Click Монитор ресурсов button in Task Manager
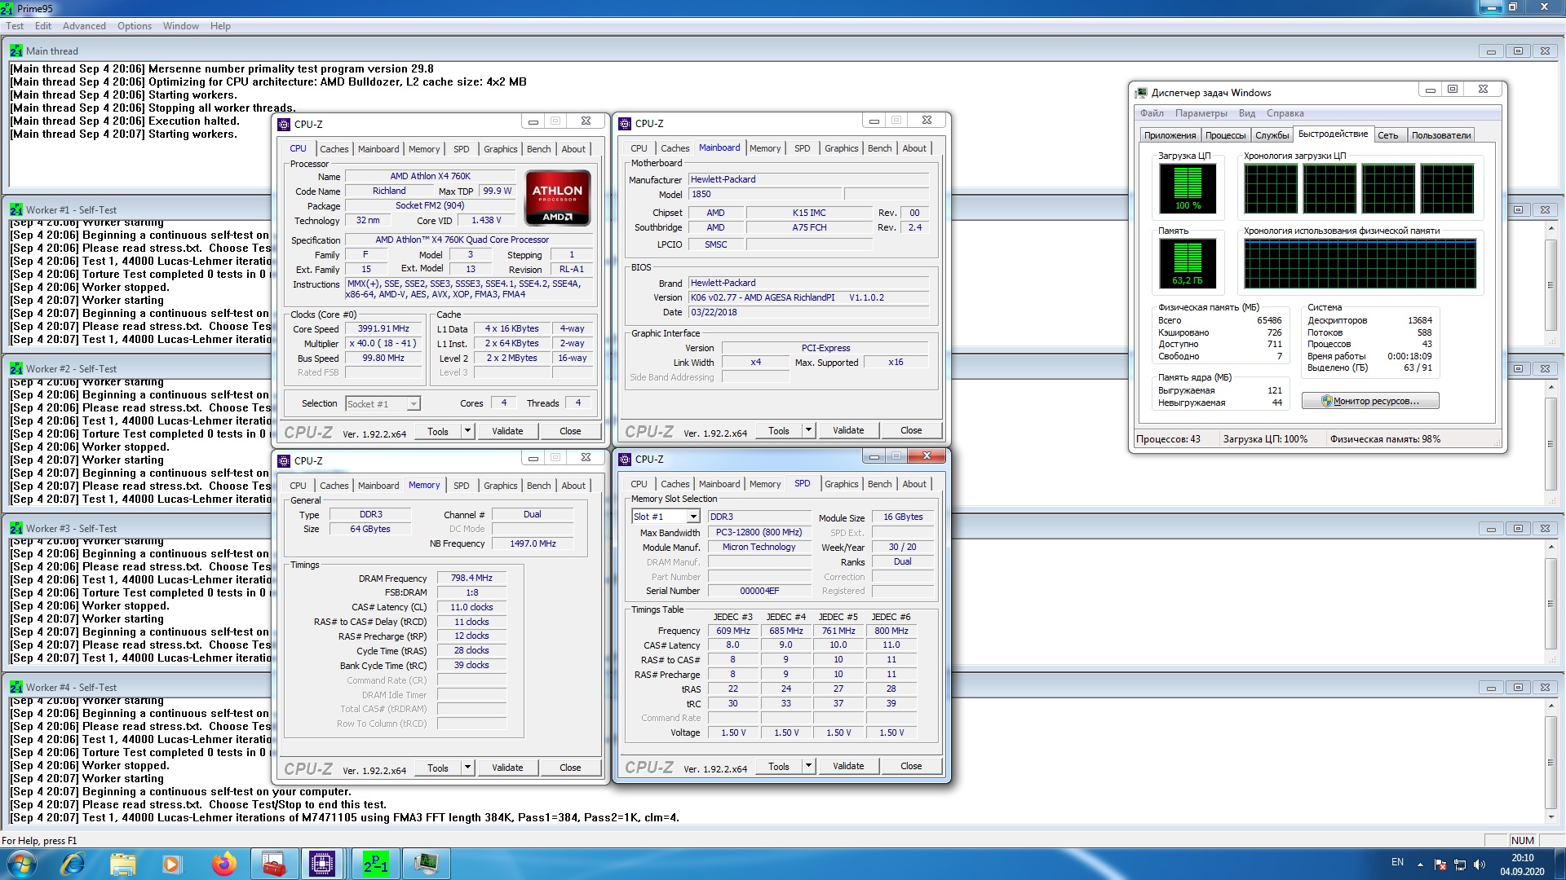Screen dimensions: 1566x880 coord(1370,401)
